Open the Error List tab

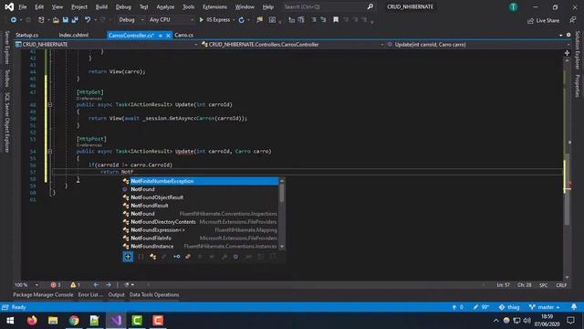point(90,294)
